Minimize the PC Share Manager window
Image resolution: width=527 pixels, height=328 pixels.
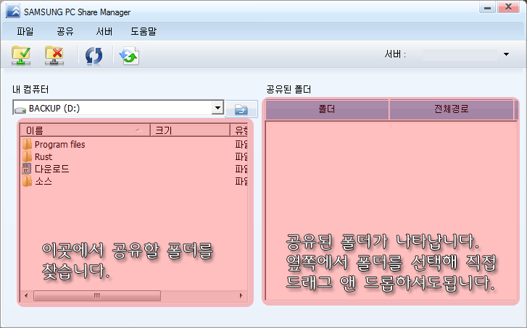pyautogui.click(x=487, y=7)
